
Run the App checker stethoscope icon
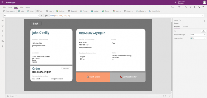[179, 7]
